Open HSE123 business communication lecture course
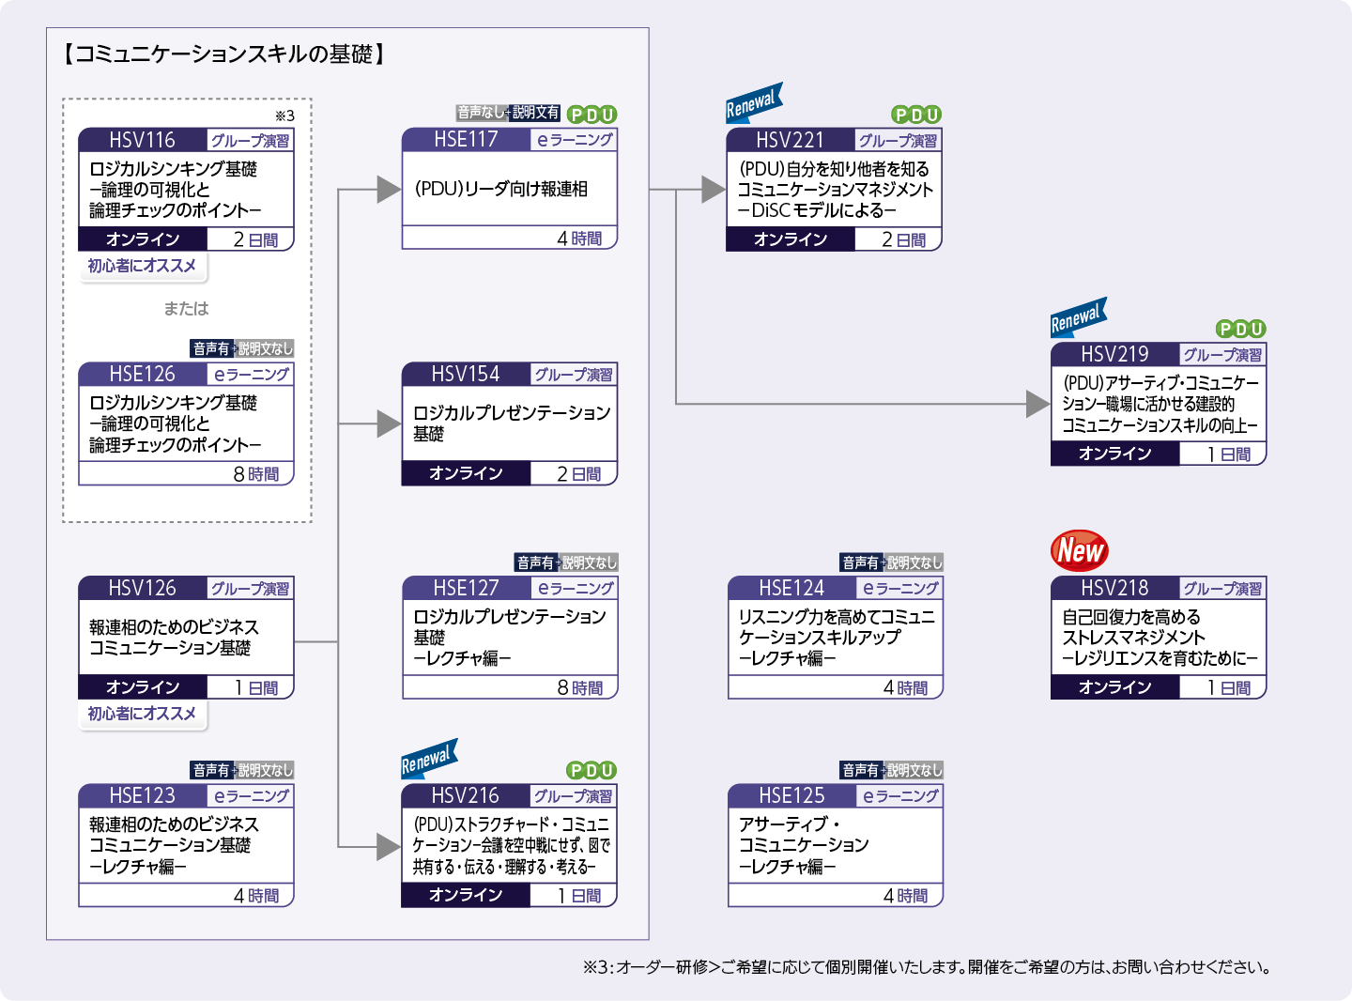The image size is (1352, 1001). (x=186, y=845)
